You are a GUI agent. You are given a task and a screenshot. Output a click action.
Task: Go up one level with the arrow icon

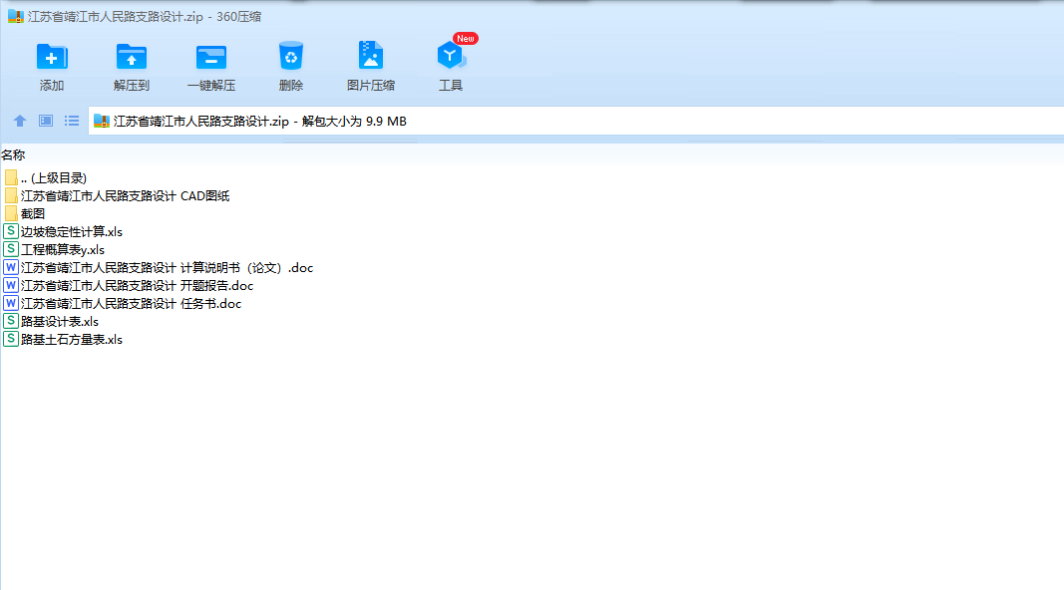20,121
